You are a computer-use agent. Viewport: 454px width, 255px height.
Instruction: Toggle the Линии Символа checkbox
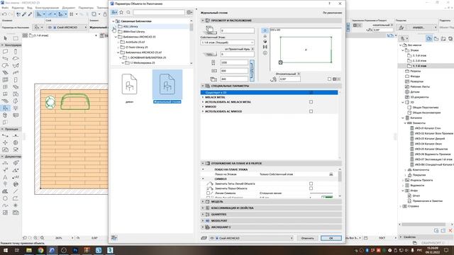pos(208,193)
